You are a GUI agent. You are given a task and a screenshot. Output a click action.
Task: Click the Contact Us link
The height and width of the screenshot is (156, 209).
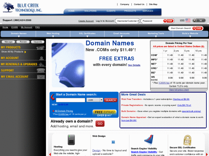coord(139,4)
